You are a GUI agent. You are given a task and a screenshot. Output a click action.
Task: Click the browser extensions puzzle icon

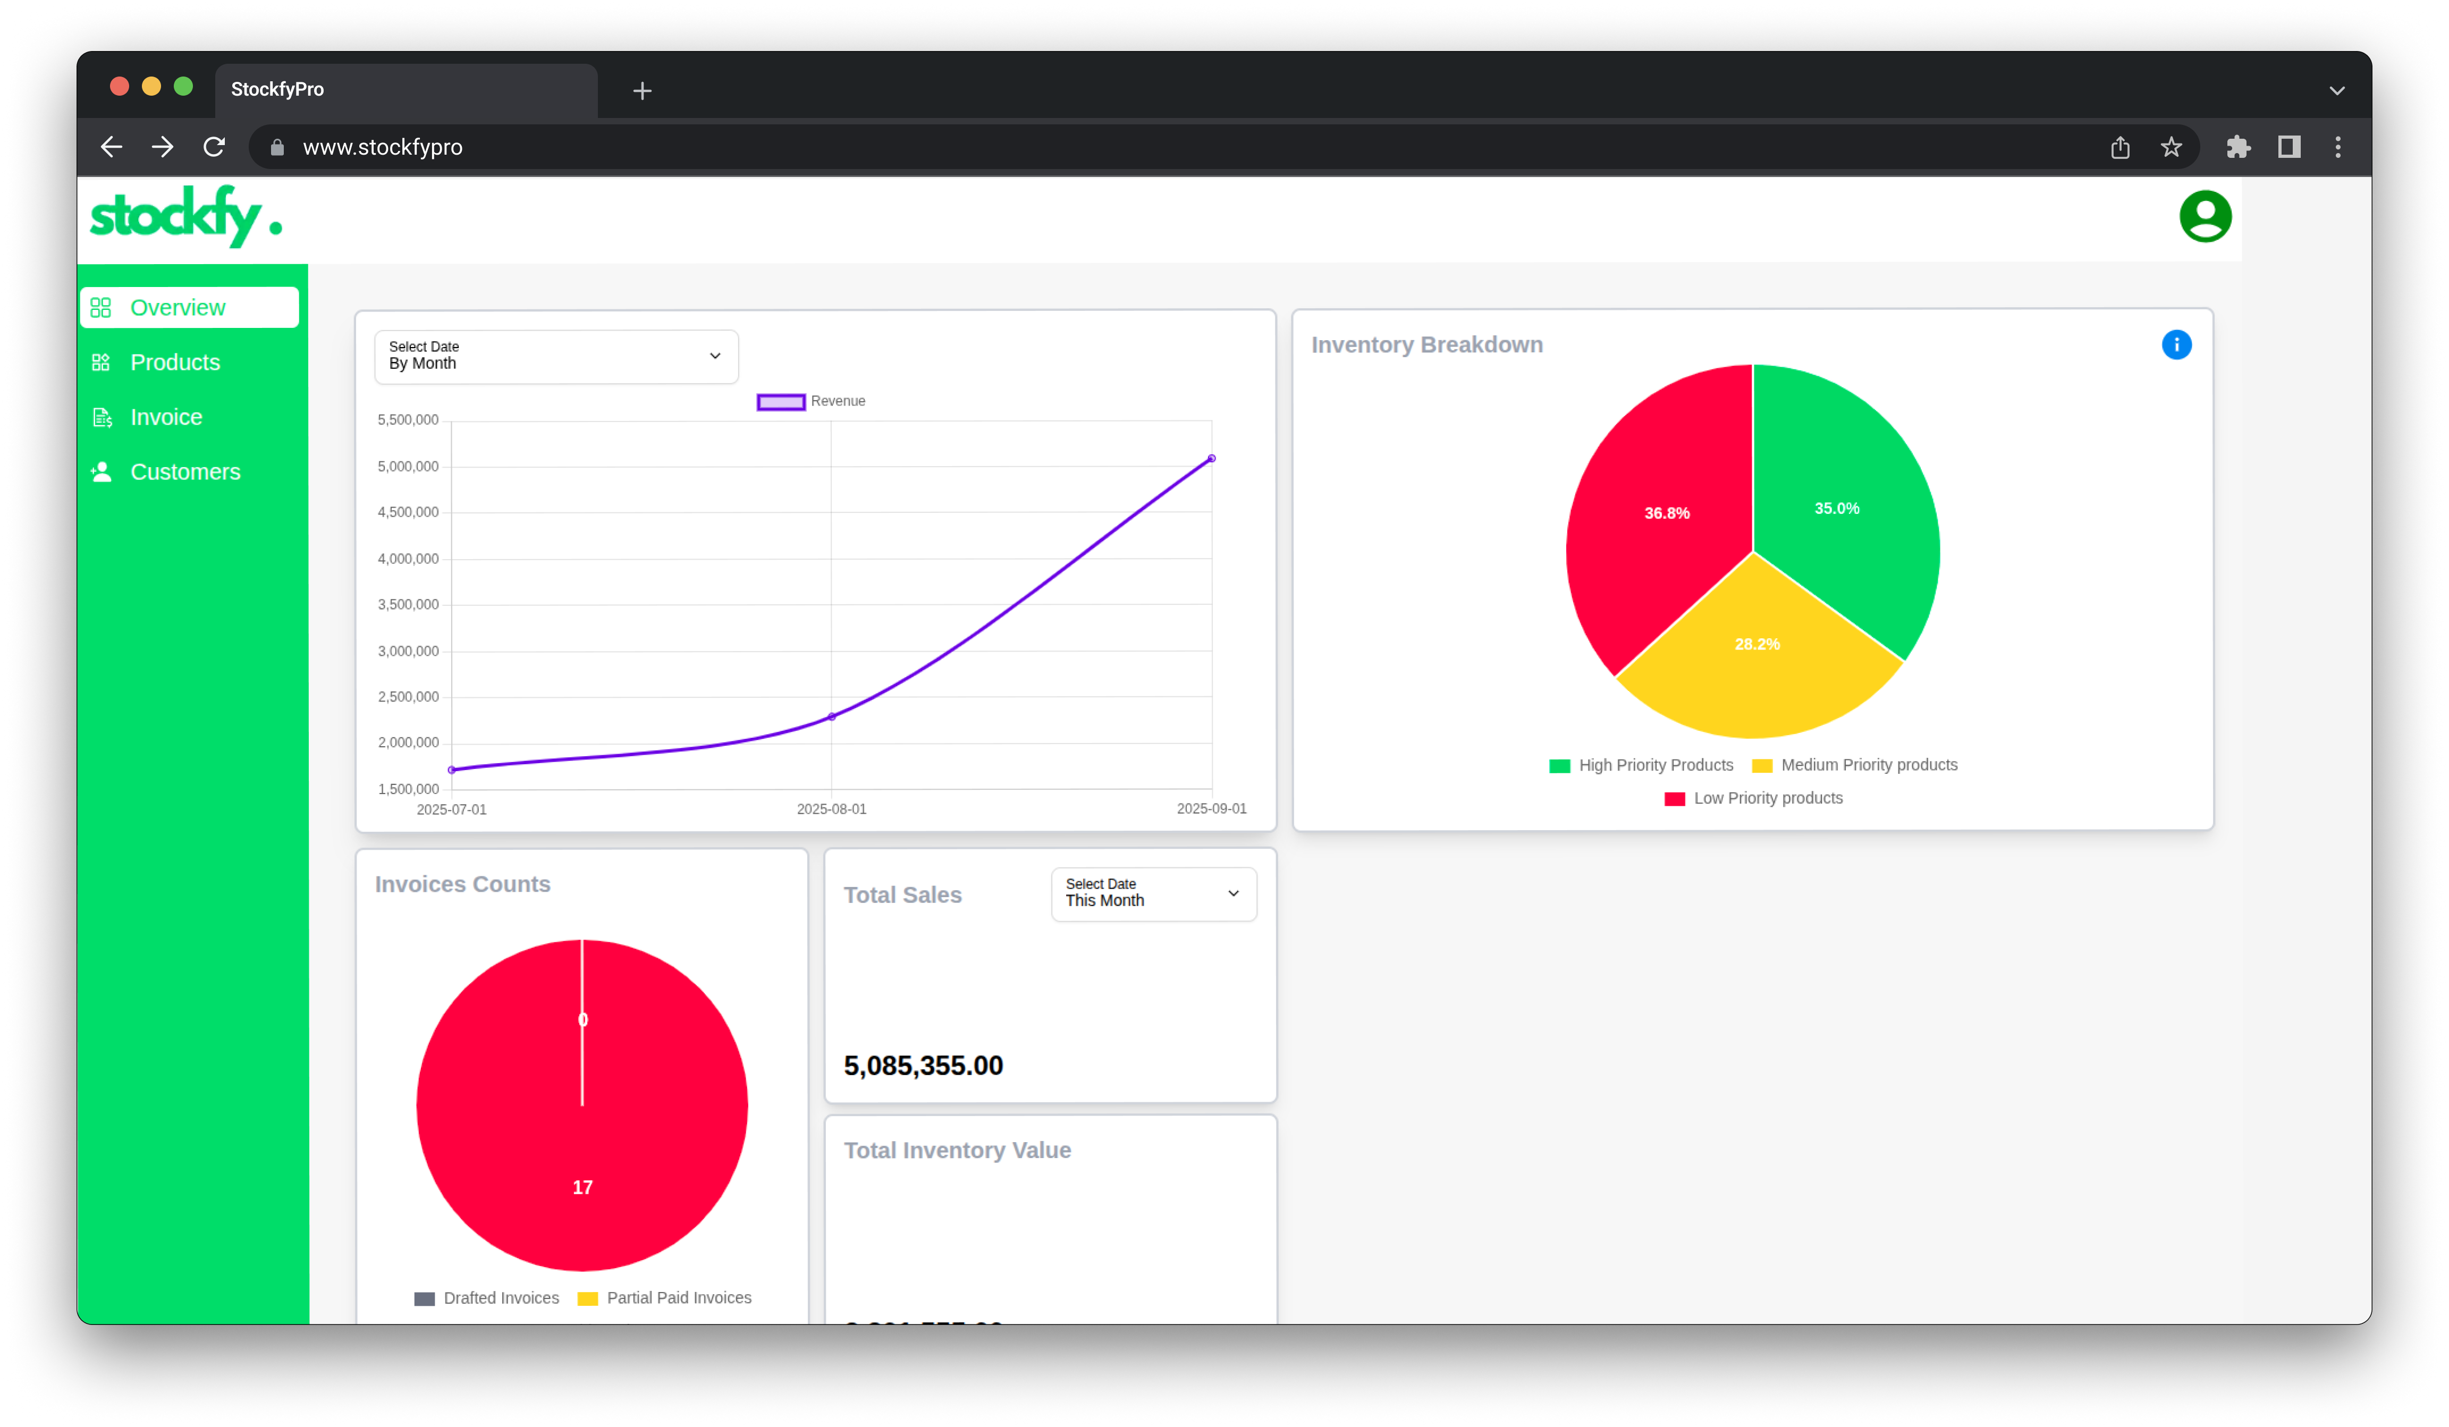[2239, 147]
